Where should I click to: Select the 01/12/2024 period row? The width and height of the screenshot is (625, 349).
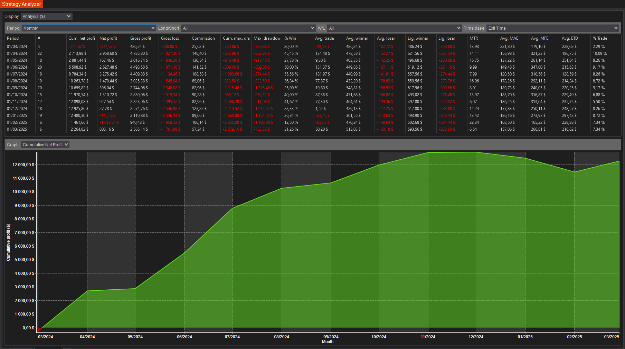(313, 109)
